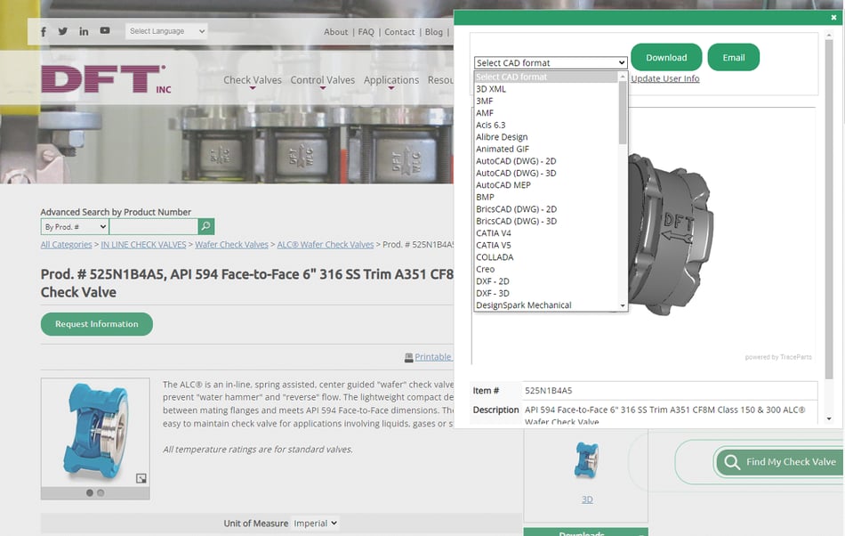Open DFT's Facebook page via its icon

43,30
